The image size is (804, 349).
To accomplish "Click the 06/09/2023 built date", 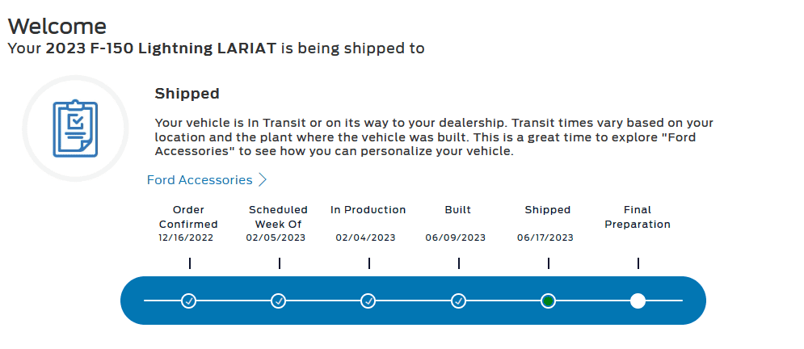I will click(x=456, y=238).
